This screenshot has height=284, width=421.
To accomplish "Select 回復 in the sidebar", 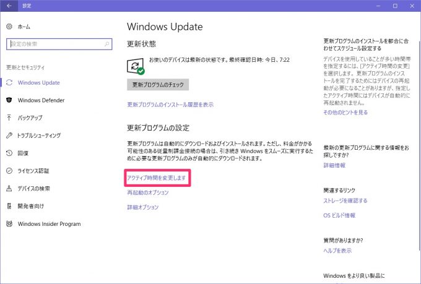I will [x=23, y=153].
